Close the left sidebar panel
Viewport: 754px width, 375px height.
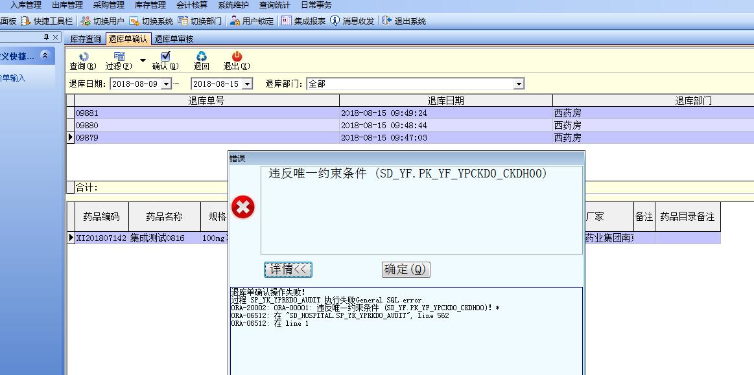click(56, 37)
